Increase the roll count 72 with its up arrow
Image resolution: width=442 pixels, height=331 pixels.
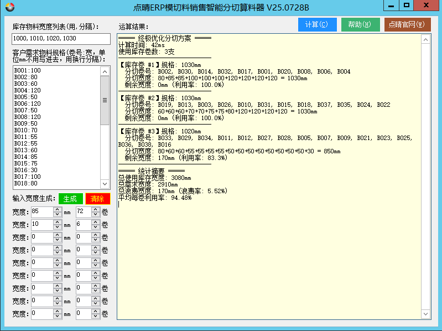click(x=96, y=209)
